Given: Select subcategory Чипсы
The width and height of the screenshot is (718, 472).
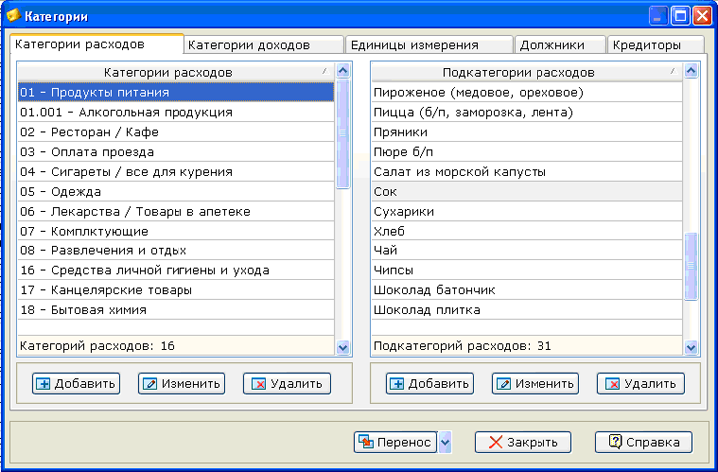Looking at the screenshot, I should tap(528, 270).
